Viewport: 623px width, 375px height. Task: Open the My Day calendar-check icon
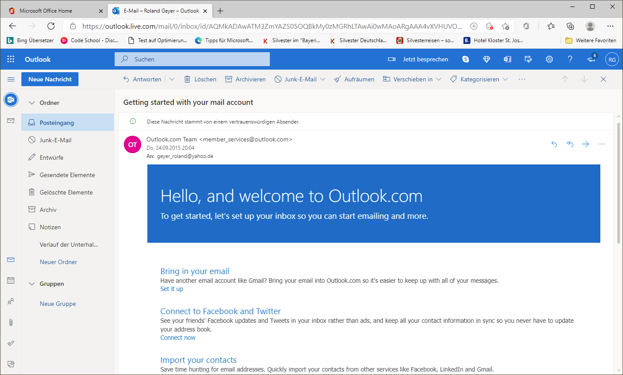tap(528, 59)
